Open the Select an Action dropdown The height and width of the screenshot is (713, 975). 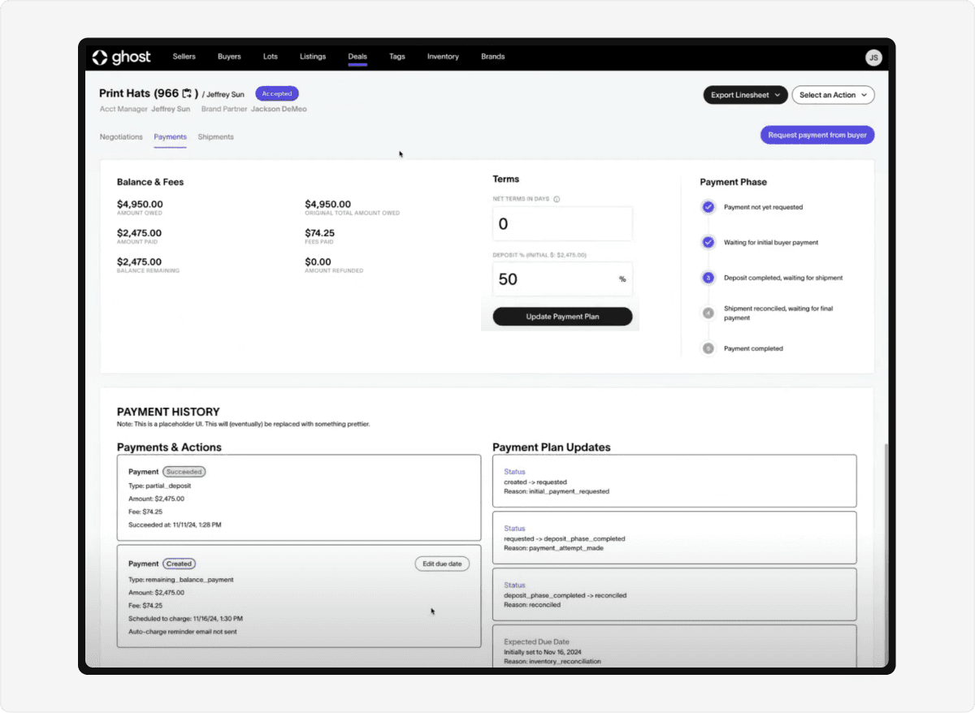click(833, 95)
